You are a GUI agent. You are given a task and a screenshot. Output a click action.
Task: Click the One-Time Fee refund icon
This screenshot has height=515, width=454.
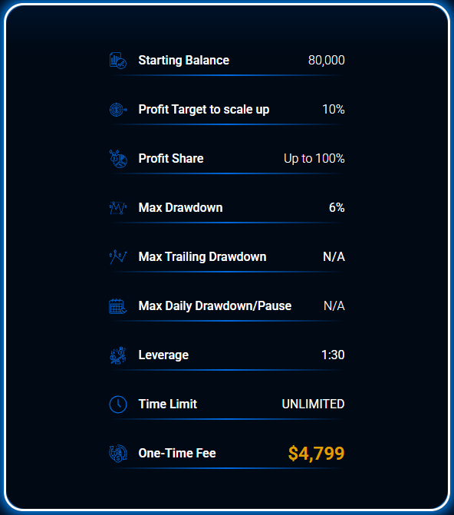point(118,454)
